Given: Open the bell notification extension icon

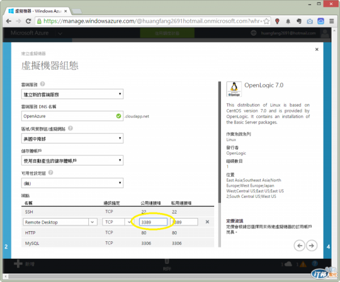Looking at the screenshot, I should [x=288, y=21].
